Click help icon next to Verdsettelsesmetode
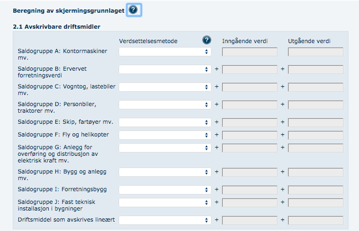Screen dimensions: 359x231 pos(207,40)
